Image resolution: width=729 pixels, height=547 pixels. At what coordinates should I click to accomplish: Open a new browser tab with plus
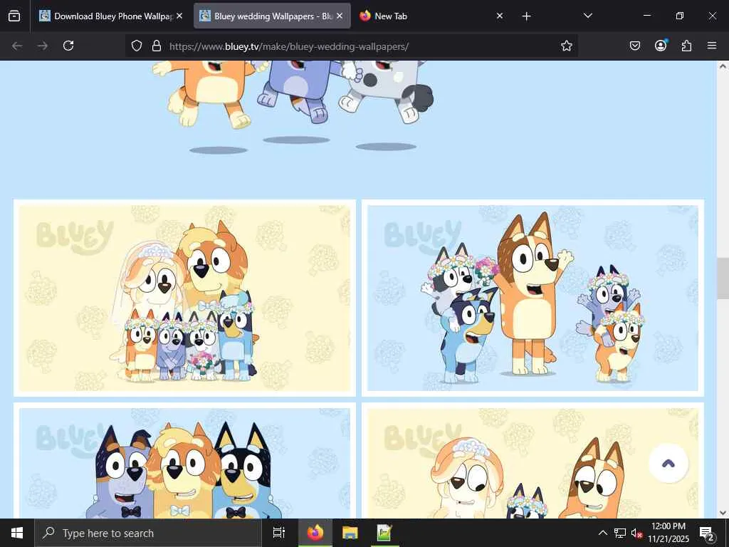pyautogui.click(x=526, y=16)
